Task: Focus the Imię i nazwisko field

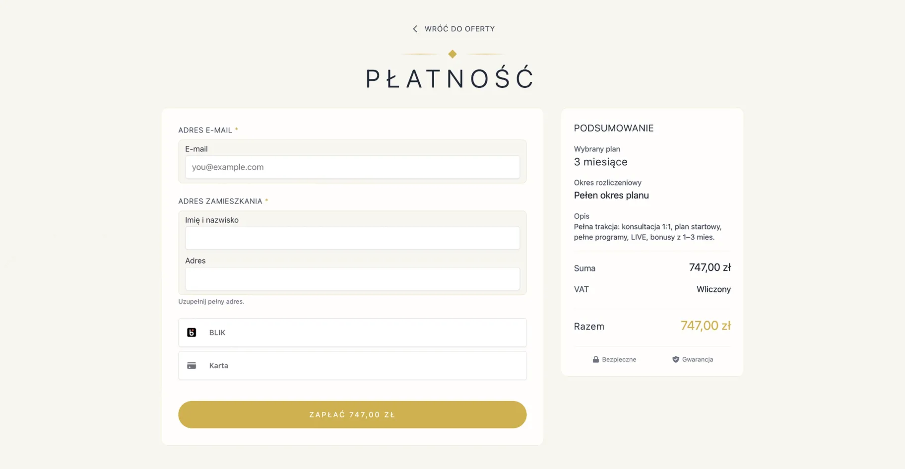Action: (352, 238)
